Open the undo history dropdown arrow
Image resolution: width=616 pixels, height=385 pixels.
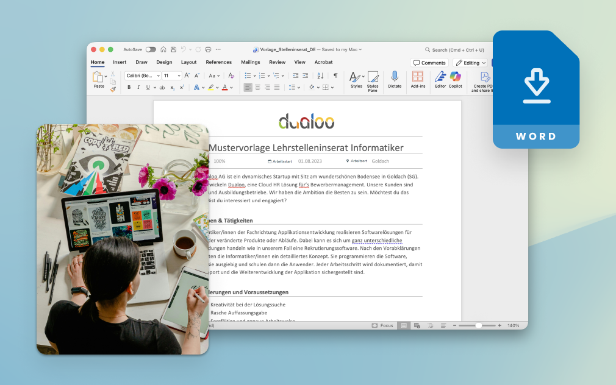tap(190, 50)
